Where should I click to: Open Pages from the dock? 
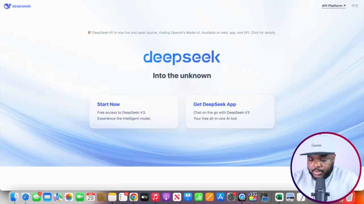click(209, 197)
